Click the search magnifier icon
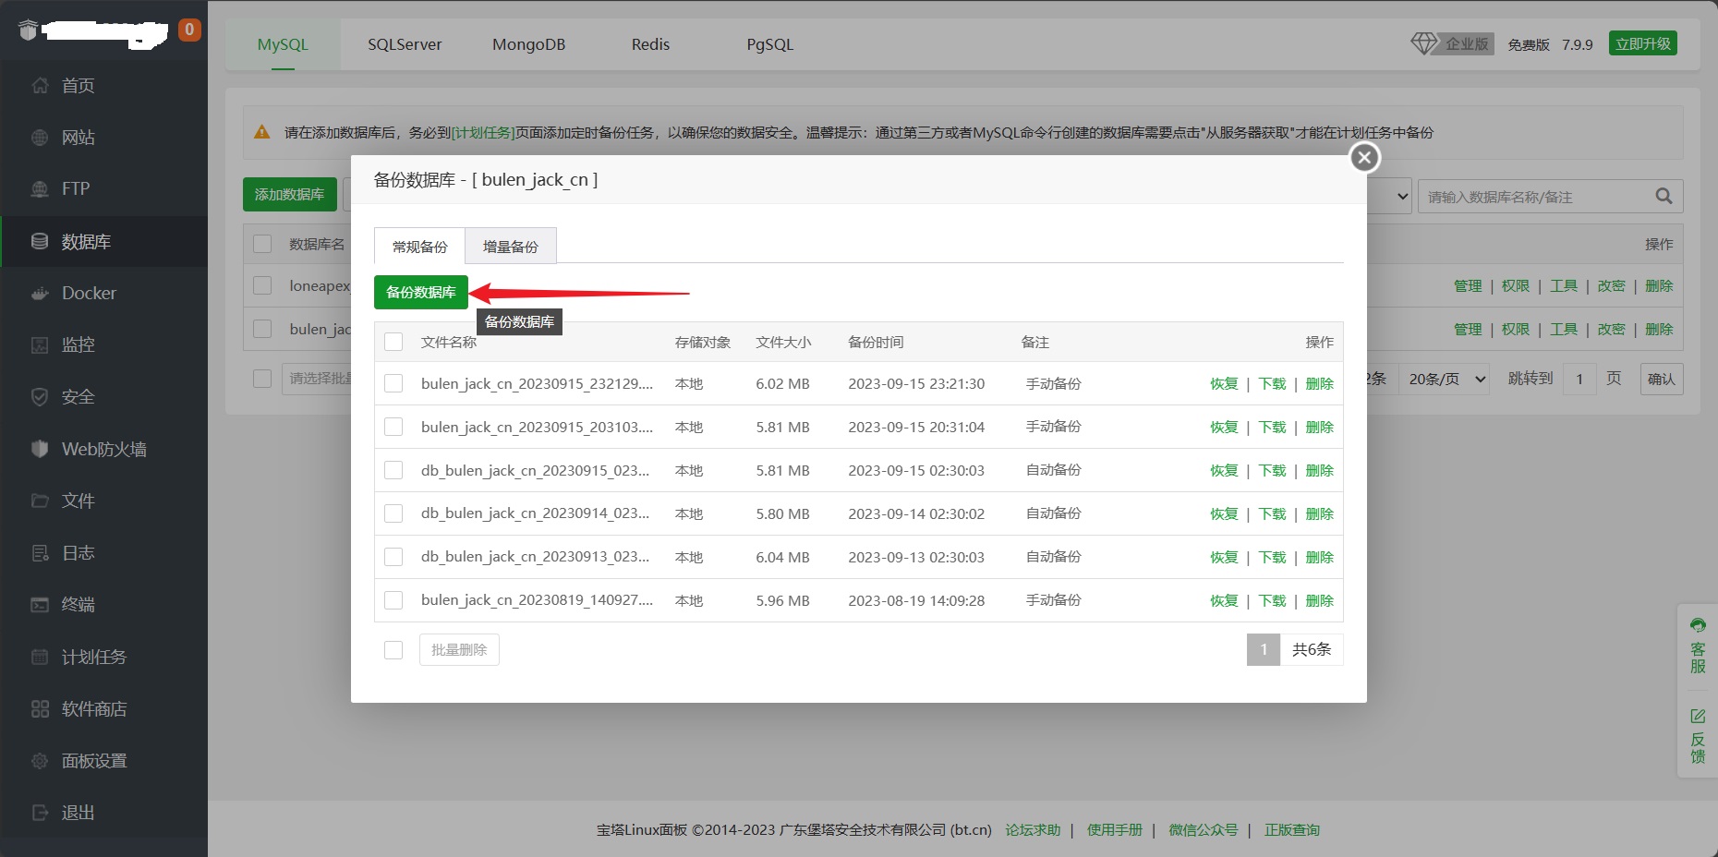1718x857 pixels. (x=1664, y=196)
